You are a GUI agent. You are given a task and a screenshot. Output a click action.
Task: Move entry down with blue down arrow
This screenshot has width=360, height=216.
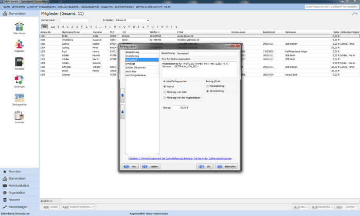[122, 111]
